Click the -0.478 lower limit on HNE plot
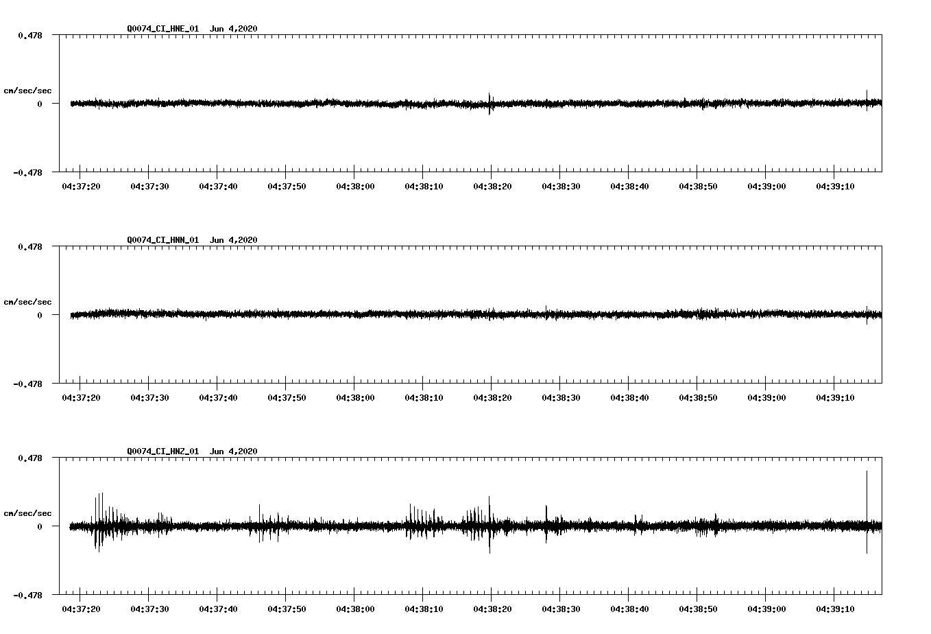931x634 pixels. [27, 172]
